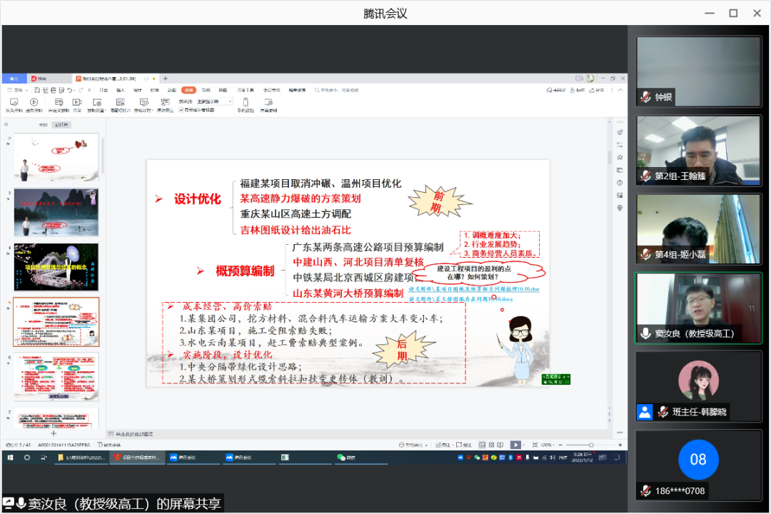Open the first 腾讯会议 taskbar item
The height and width of the screenshot is (514, 771).
pos(193,458)
